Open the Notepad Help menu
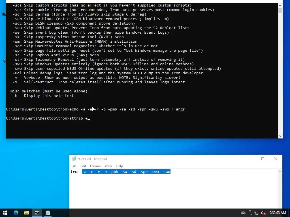Viewport: 290px width, 217px height. [x=119, y=166]
